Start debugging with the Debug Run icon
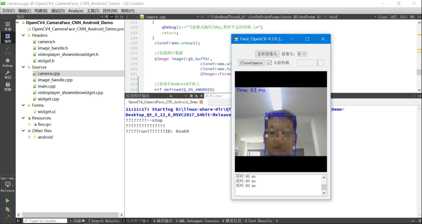The image size is (422, 224). [7, 209]
